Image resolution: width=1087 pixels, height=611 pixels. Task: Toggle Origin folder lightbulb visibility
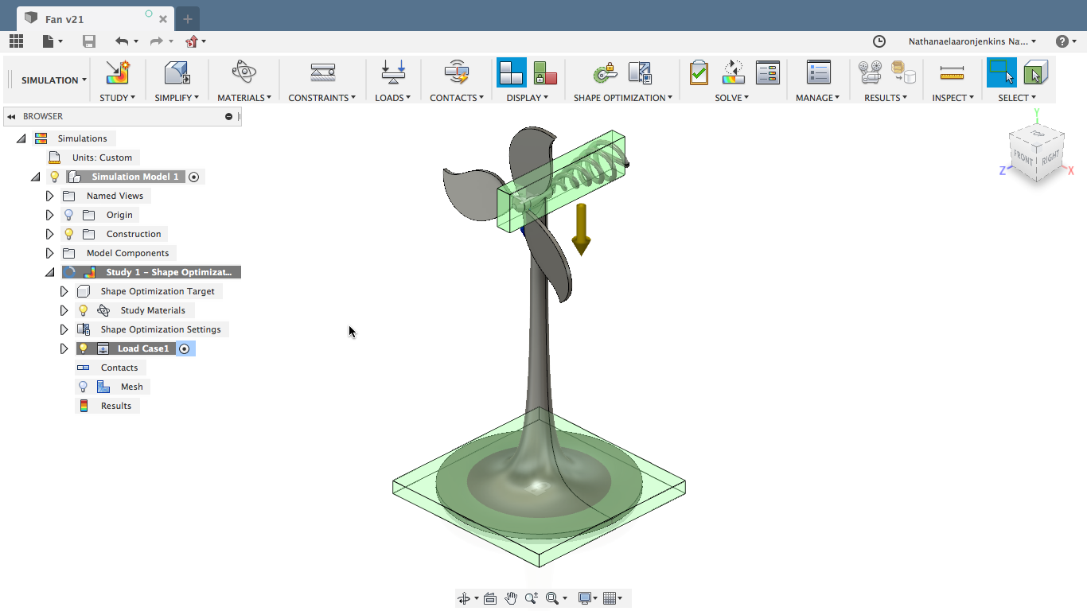click(x=69, y=215)
